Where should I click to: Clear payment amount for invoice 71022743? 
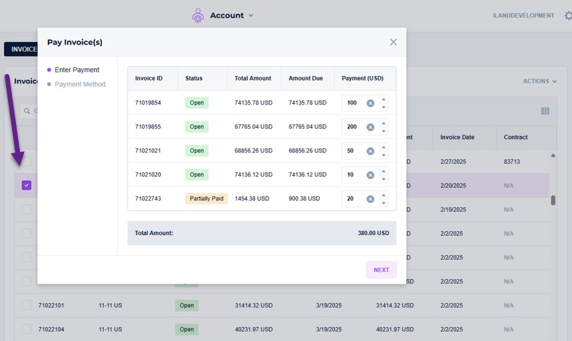(x=370, y=199)
